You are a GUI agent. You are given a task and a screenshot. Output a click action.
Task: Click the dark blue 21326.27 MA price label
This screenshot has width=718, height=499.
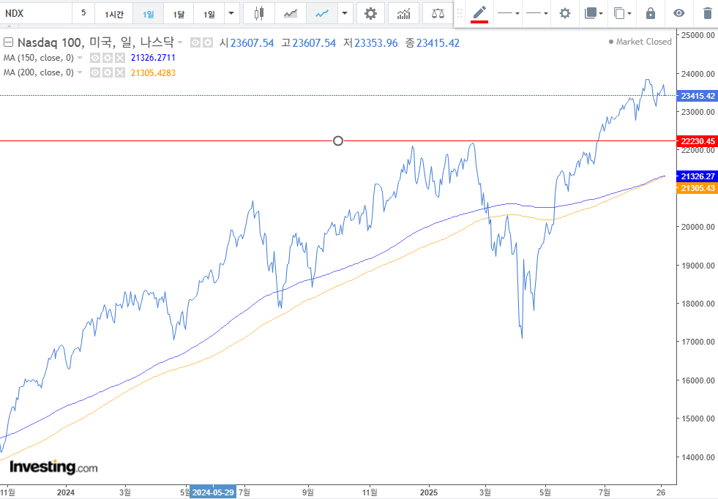(697, 176)
